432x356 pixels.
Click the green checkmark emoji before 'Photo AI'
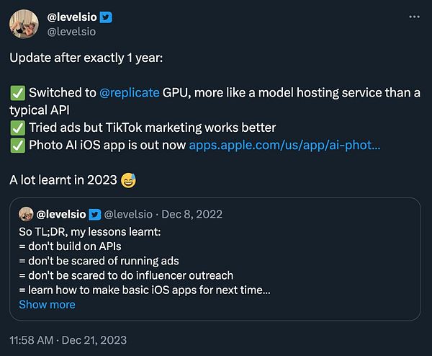tap(17, 145)
